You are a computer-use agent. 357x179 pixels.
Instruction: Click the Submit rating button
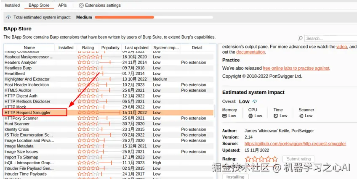click(x=298, y=159)
